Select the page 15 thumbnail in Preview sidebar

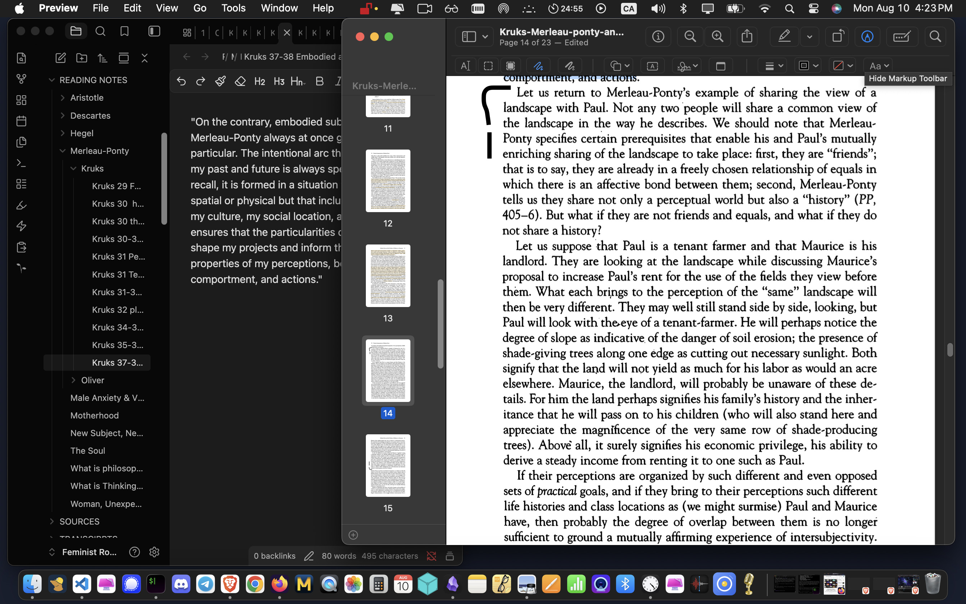point(388,466)
